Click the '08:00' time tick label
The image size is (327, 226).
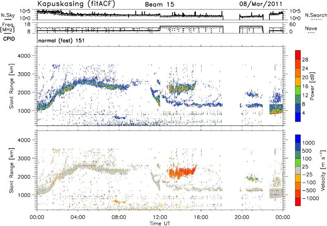click(119, 217)
